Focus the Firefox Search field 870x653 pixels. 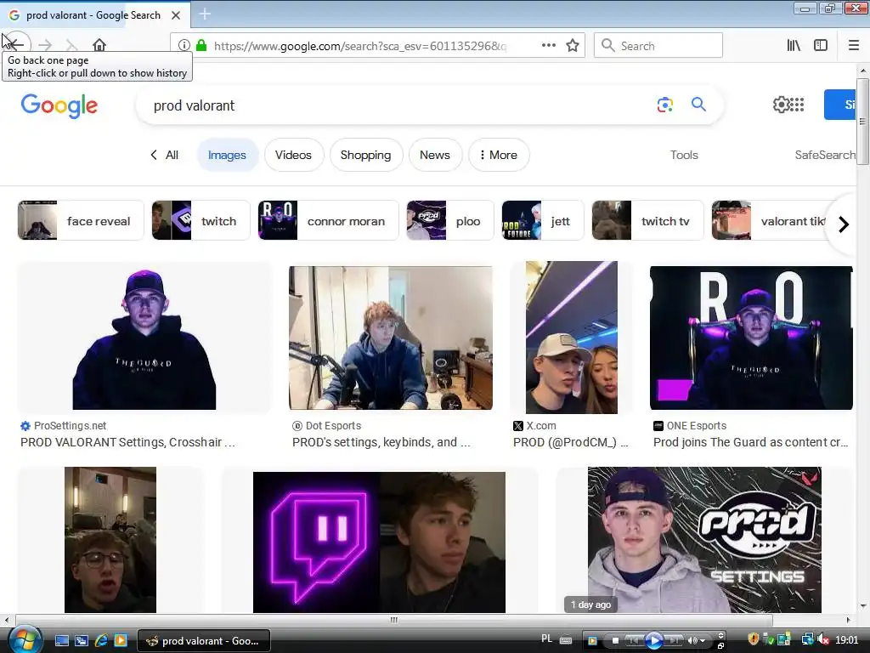(658, 46)
